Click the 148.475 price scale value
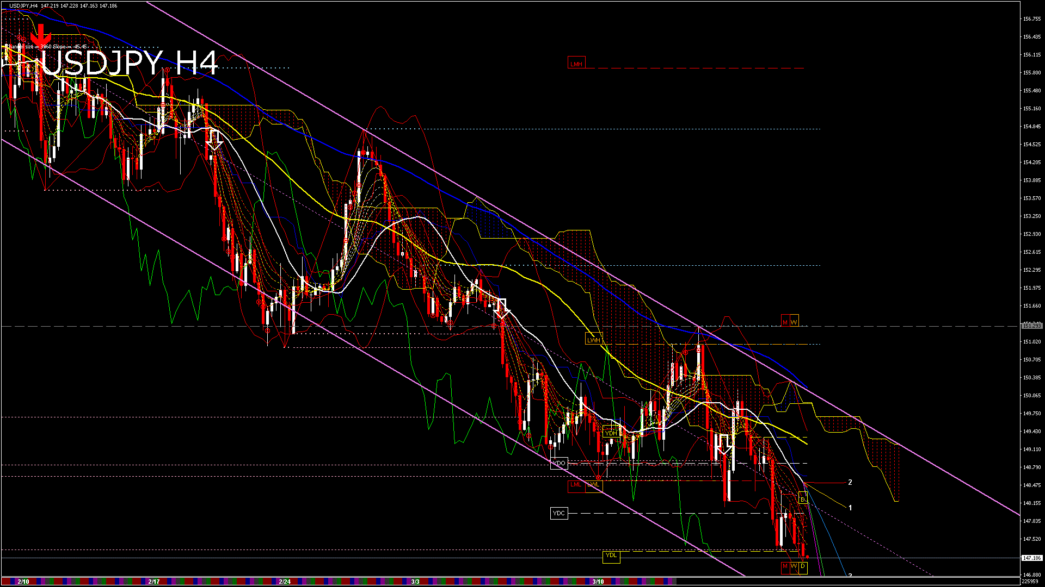 pyautogui.click(x=1032, y=485)
